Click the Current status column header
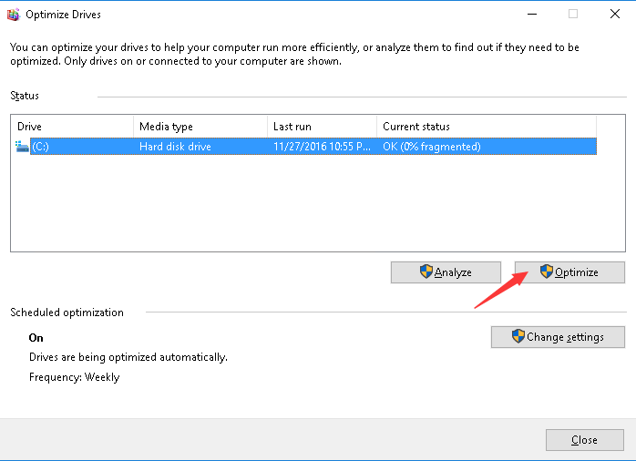The width and height of the screenshot is (636, 461). point(486,127)
